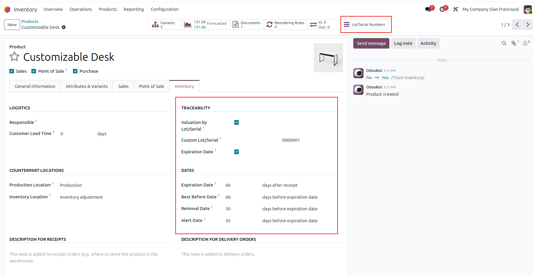Open Forecasted stock smart button

pos(206,25)
